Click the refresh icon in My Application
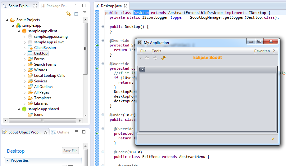Screen dimensions: 286x166 pos(164,58)
